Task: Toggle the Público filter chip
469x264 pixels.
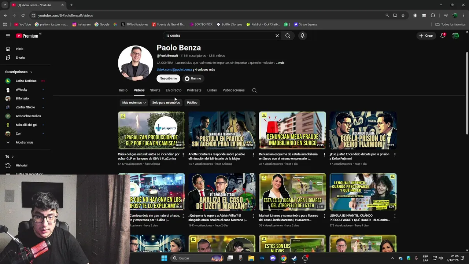Action: [x=192, y=103]
